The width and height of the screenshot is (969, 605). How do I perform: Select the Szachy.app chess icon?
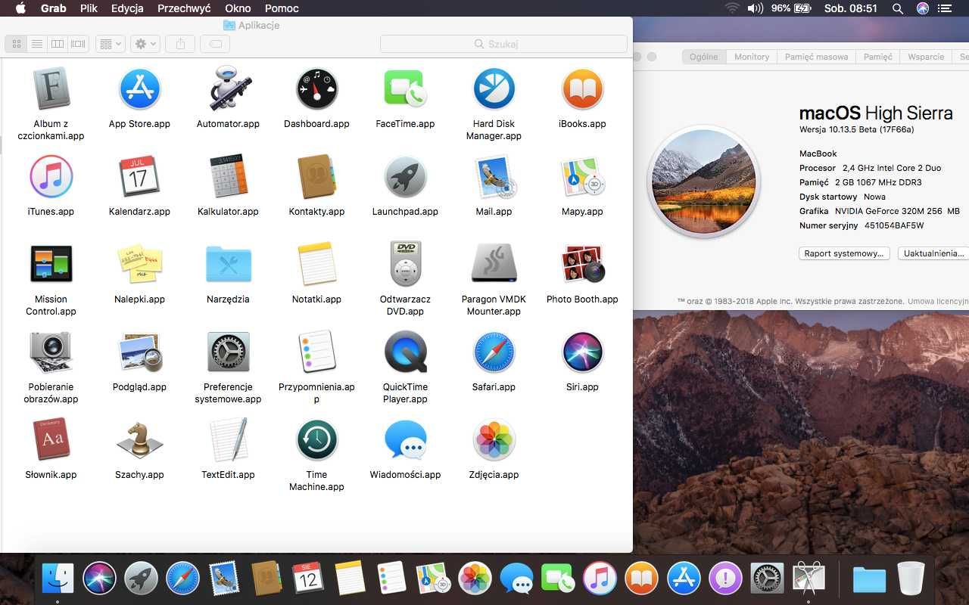(139, 439)
